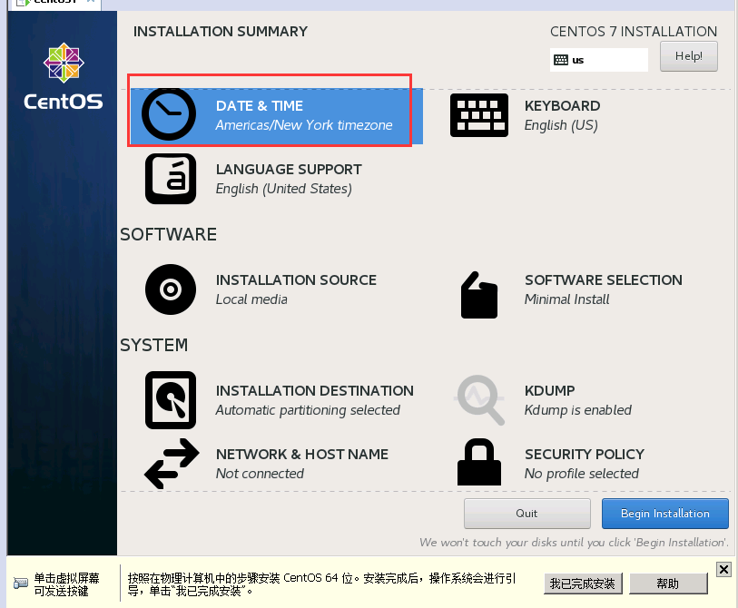Open the Date & Time clock icon

point(169,113)
